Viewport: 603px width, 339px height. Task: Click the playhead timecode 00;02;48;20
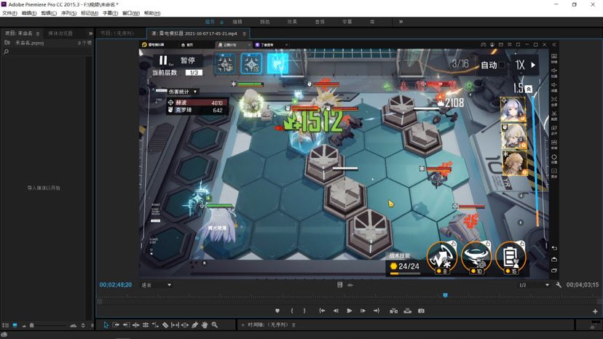(x=115, y=285)
